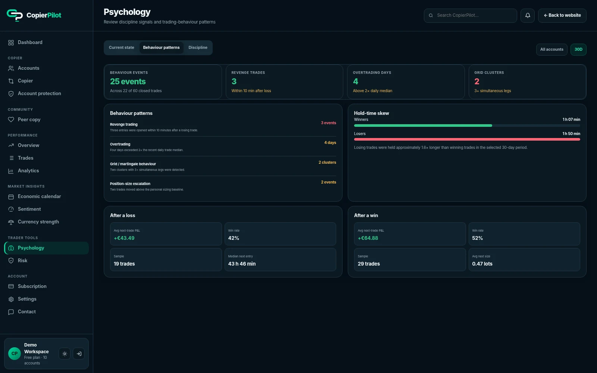Navigate to Trades page
This screenshot has width=597, height=373.
click(46, 158)
